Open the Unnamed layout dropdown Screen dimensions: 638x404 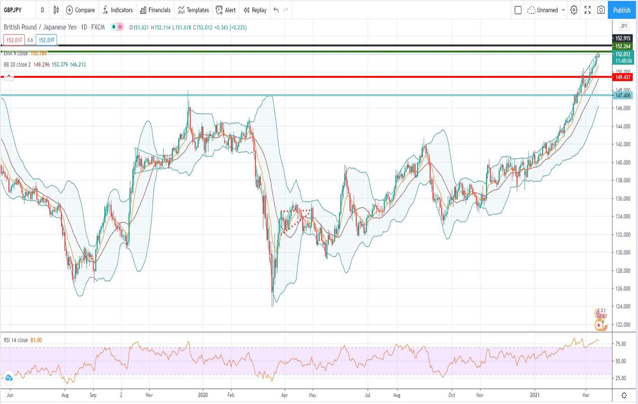[546, 10]
